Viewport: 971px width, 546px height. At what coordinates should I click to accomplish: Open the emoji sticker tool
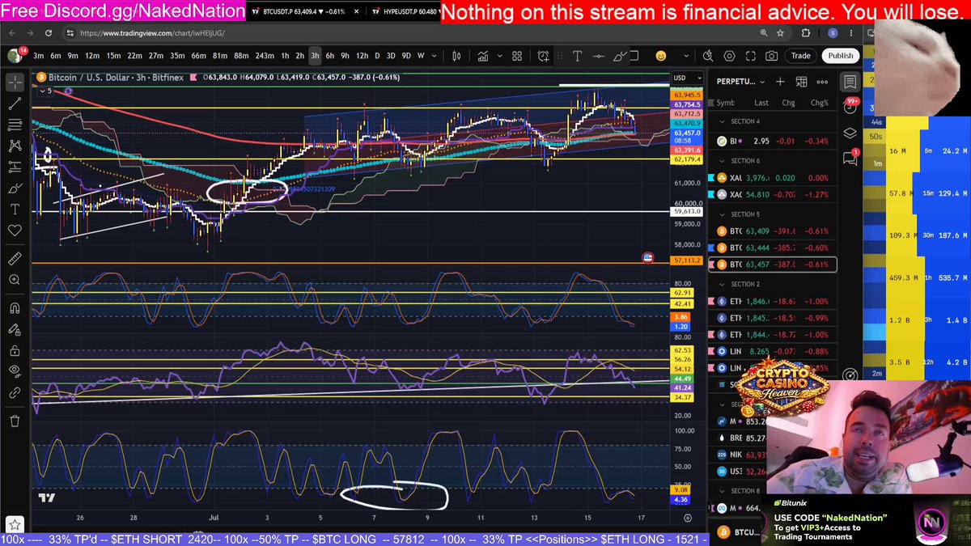(661, 56)
